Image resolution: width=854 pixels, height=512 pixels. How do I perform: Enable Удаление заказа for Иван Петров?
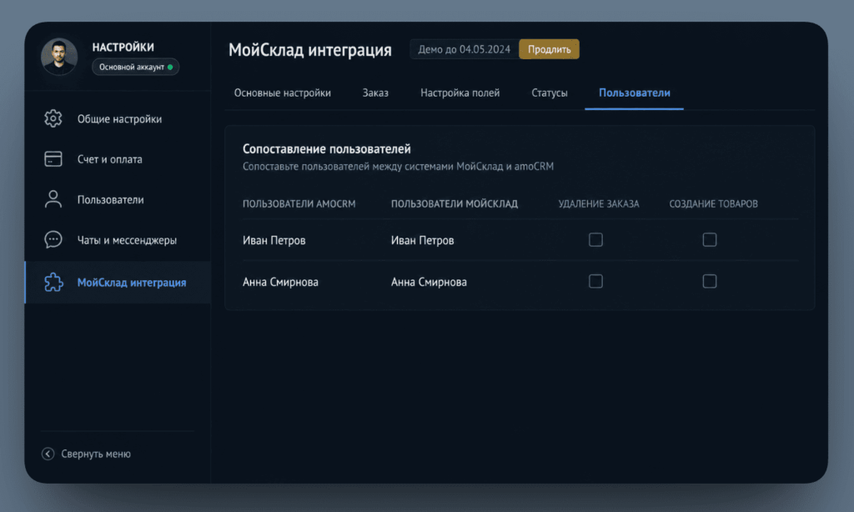(x=595, y=239)
